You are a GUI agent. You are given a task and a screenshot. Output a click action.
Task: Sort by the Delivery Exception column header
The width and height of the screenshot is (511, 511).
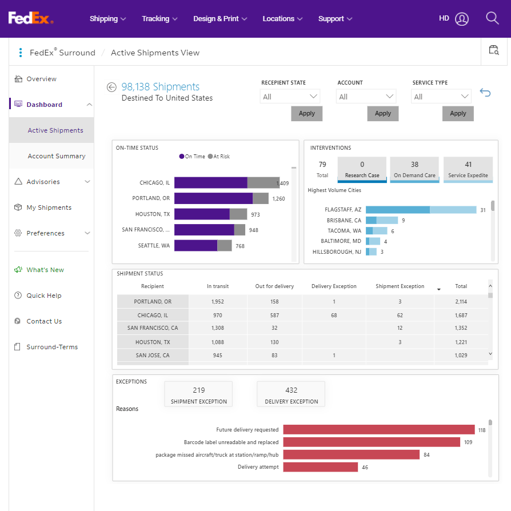coord(334,286)
